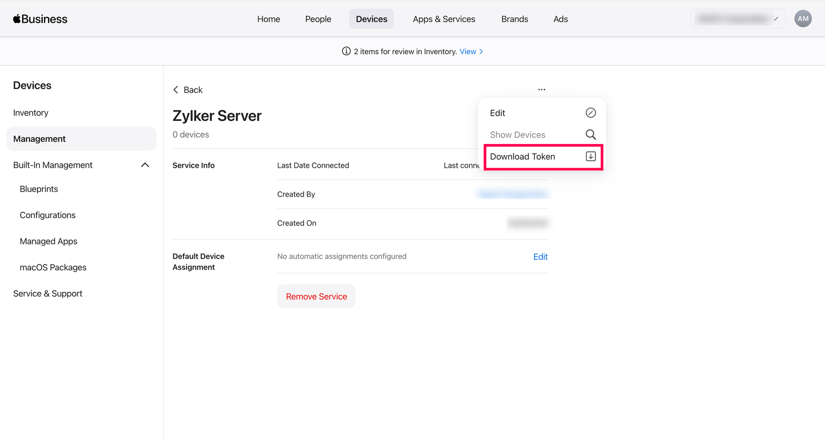Click the 'Service Info' section label
This screenshot has width=825, height=440.
pyautogui.click(x=193, y=165)
